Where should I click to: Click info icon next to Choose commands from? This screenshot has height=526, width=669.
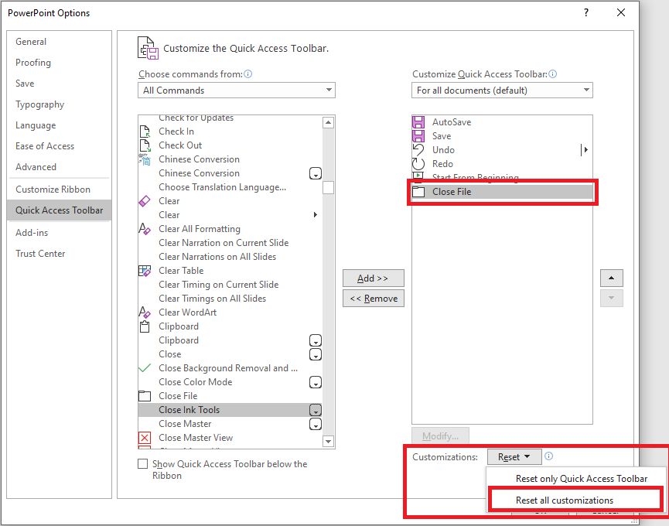tap(248, 74)
